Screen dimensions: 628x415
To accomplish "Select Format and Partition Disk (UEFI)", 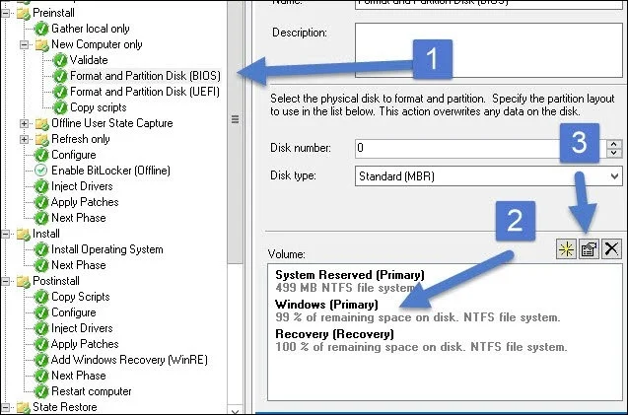I will click(145, 92).
